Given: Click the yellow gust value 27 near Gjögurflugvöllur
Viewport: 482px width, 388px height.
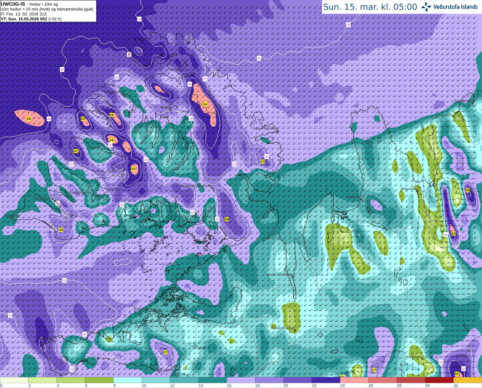Looking at the screenshot, I should tap(262, 162).
